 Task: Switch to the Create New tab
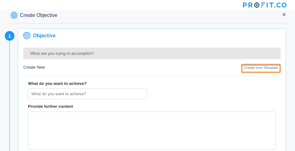tap(34, 67)
